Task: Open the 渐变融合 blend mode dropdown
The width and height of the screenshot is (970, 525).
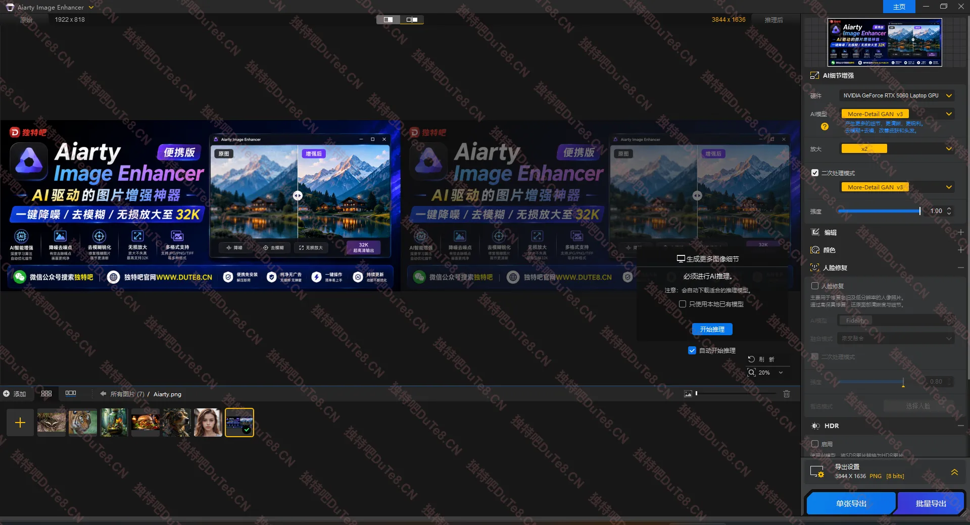Action: (897, 338)
